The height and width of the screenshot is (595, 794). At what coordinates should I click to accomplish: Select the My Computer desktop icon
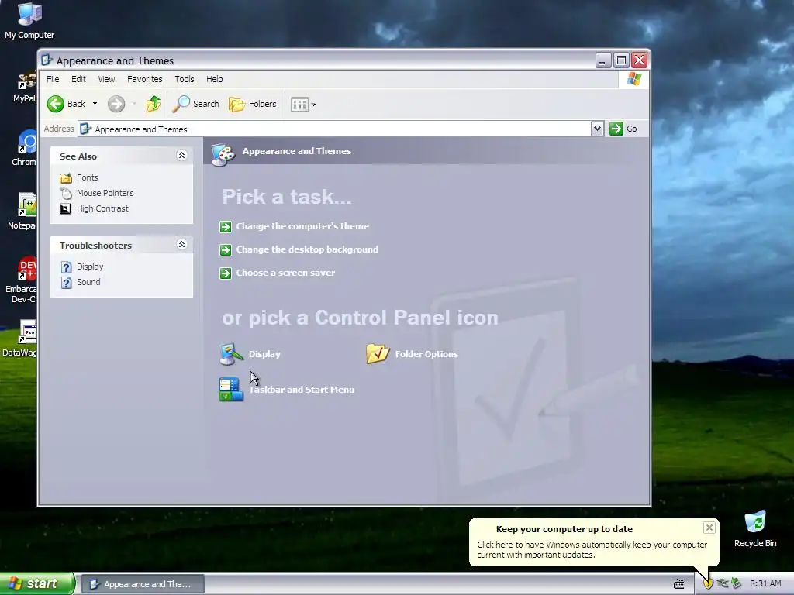coord(29,21)
